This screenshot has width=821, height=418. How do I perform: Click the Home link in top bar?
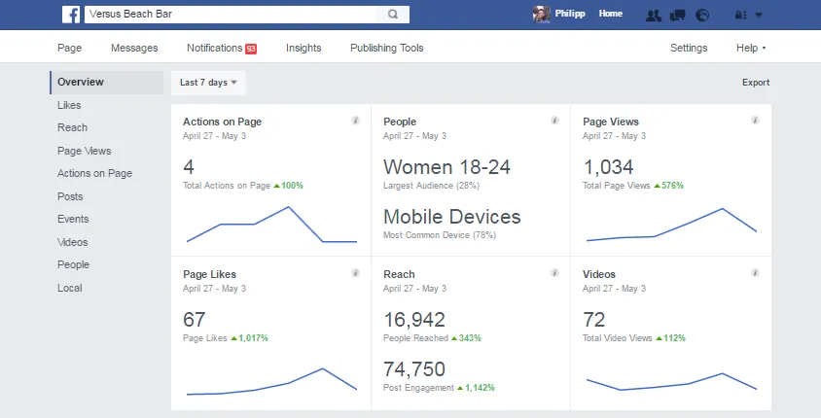[x=611, y=14]
